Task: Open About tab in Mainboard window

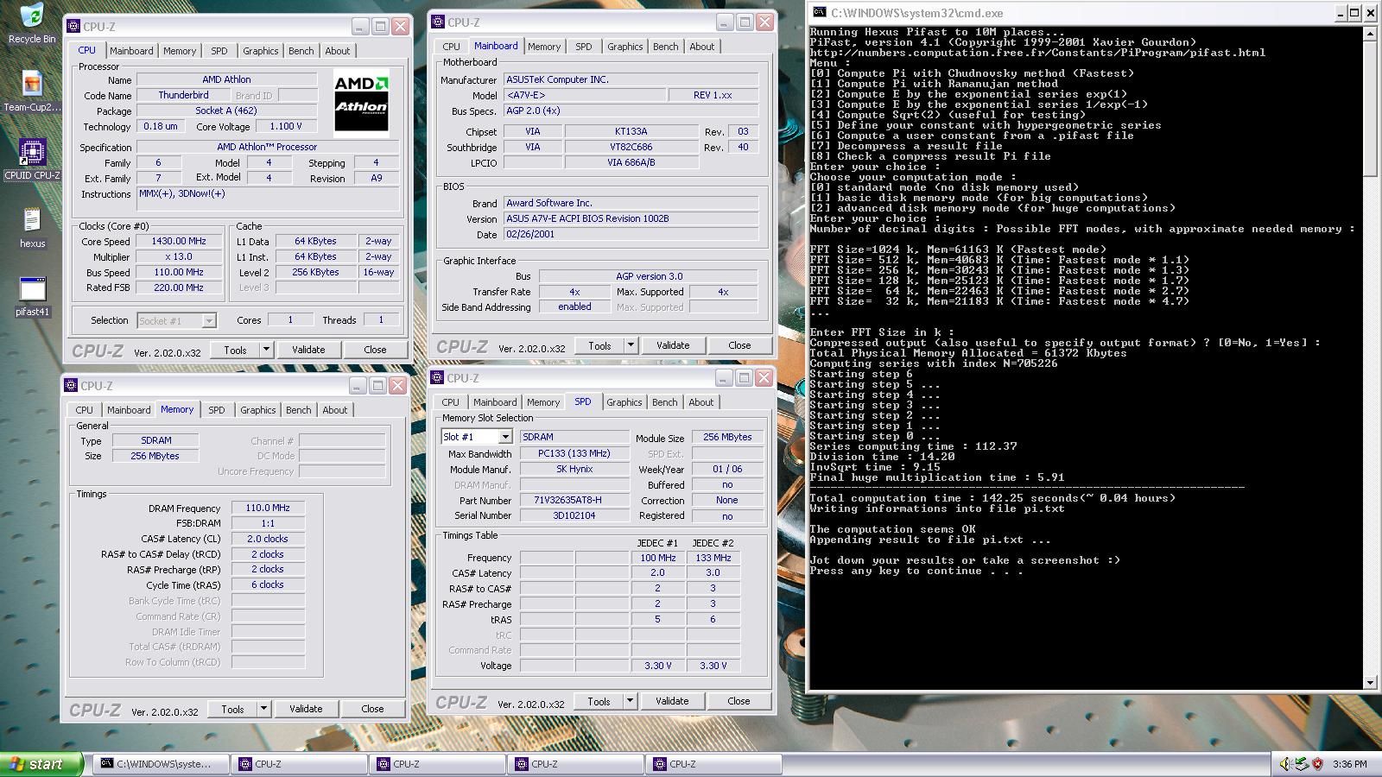Action: [701, 47]
